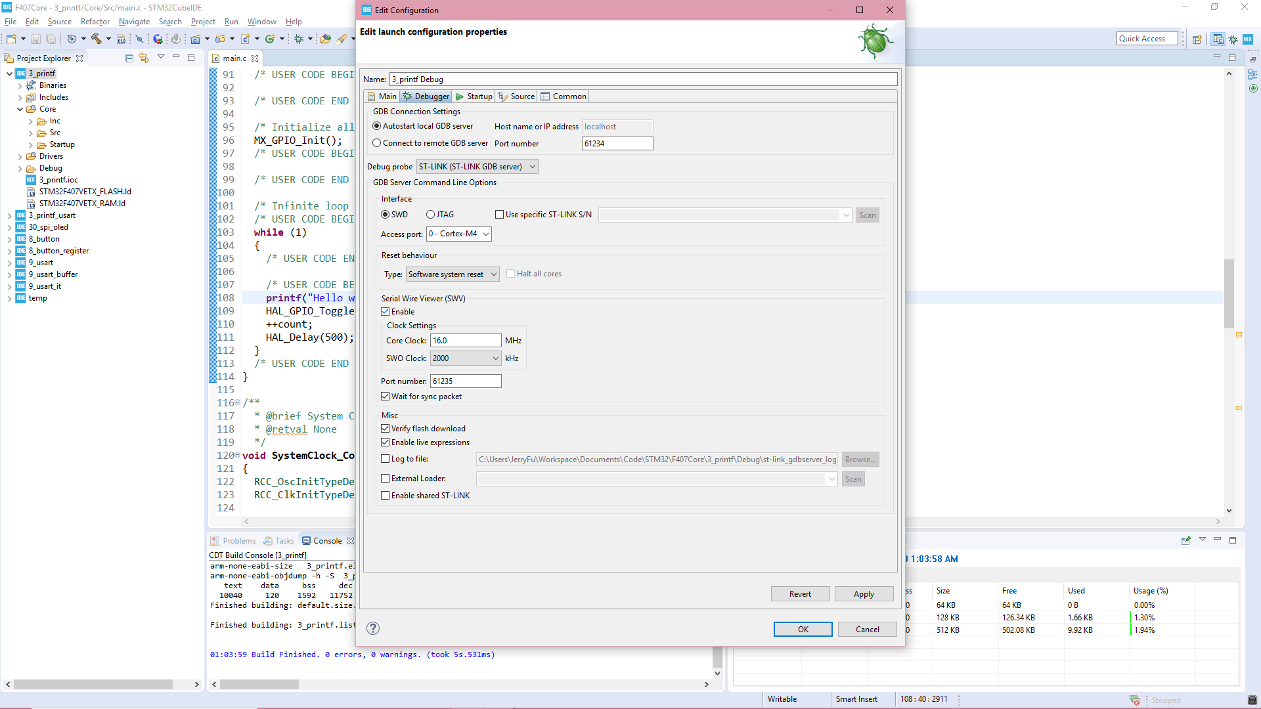Image resolution: width=1261 pixels, height=709 pixels.
Task: Uncheck Verify flash download
Action: click(x=386, y=428)
